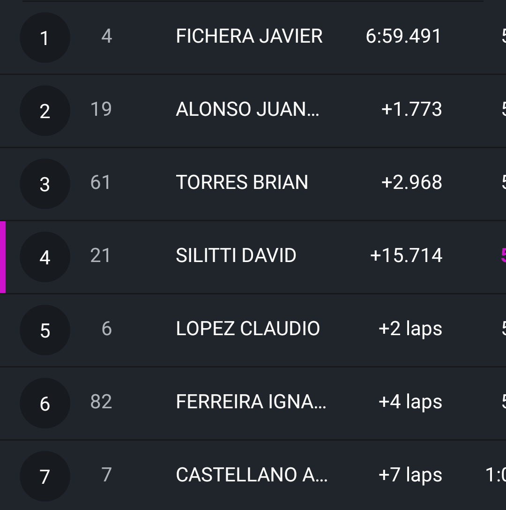Tap the +2 laps gap text
Image resolution: width=506 pixels, height=510 pixels.
(410, 329)
